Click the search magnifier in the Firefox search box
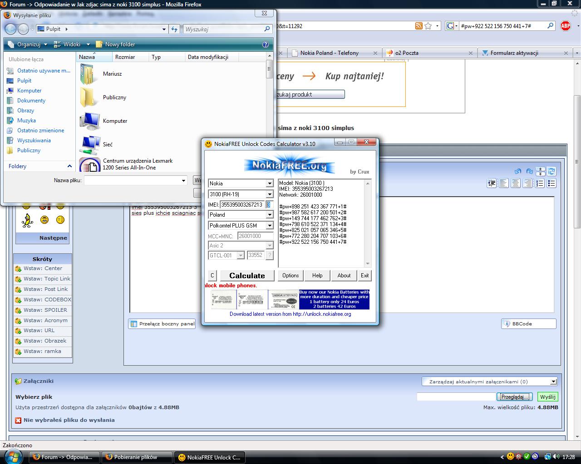This screenshot has height=464, width=581. 550,26
